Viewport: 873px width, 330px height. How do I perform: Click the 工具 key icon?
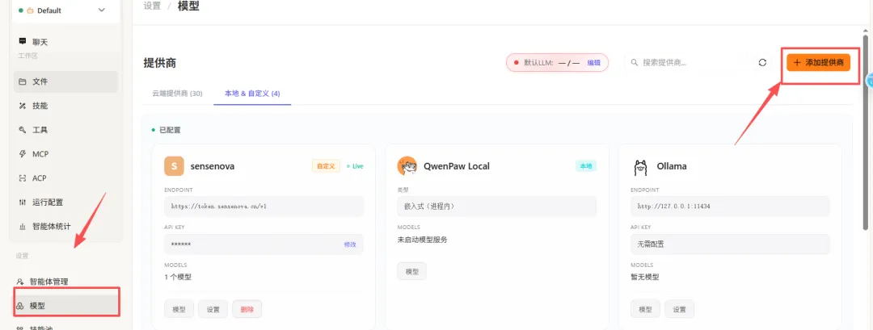pyautogui.click(x=23, y=130)
